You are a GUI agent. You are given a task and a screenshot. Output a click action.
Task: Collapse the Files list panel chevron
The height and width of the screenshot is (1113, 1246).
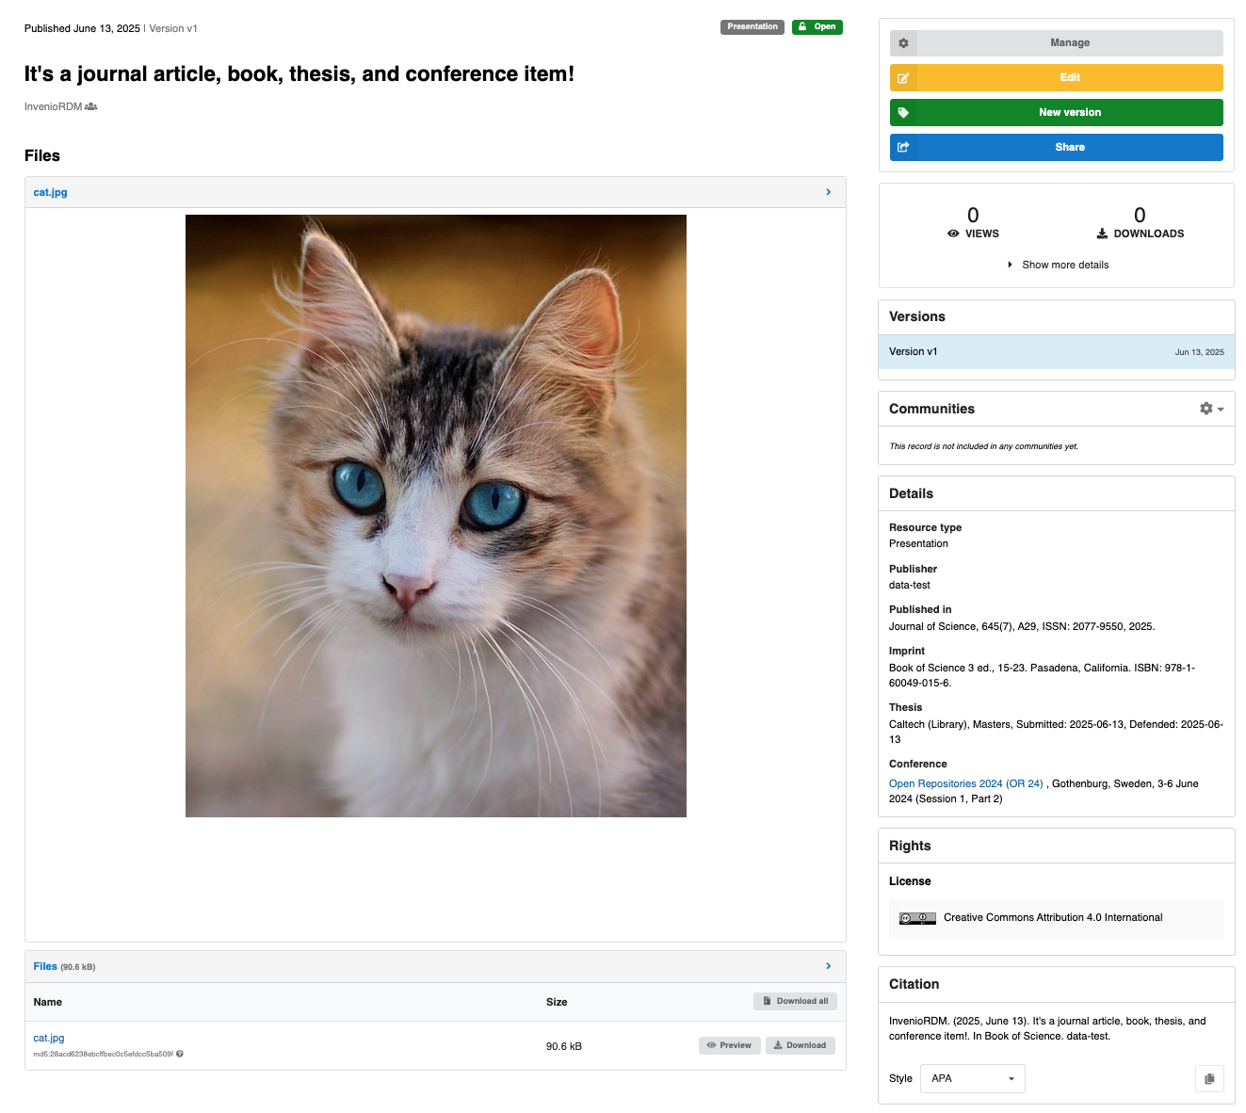click(828, 966)
